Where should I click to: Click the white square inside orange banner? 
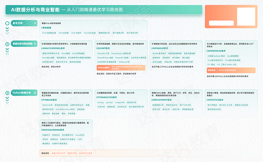coord(246,16)
